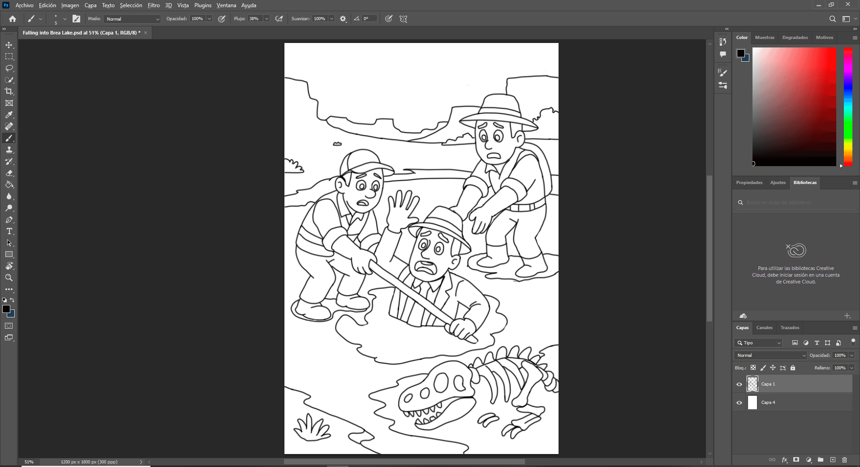Select the Horizontal Type tool
860x467 pixels.
click(x=9, y=231)
